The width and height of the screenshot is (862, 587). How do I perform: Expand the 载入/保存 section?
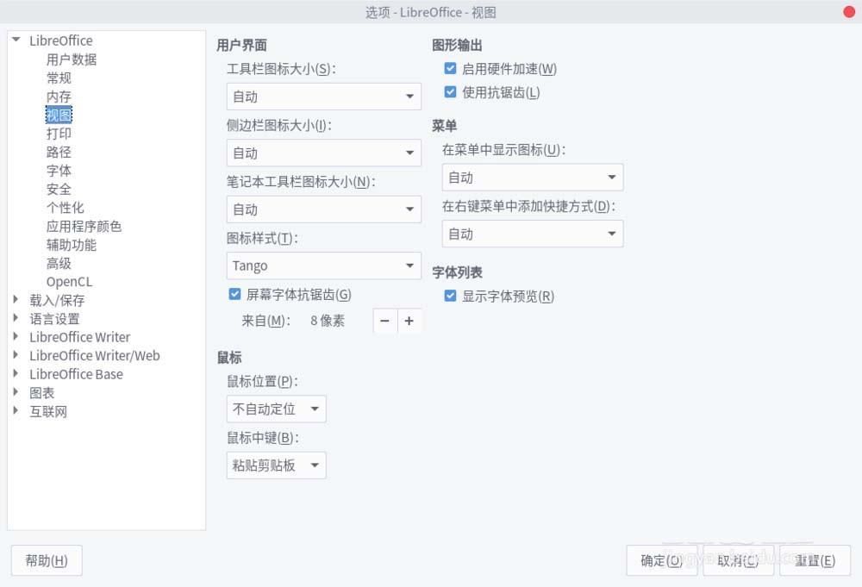(x=15, y=300)
